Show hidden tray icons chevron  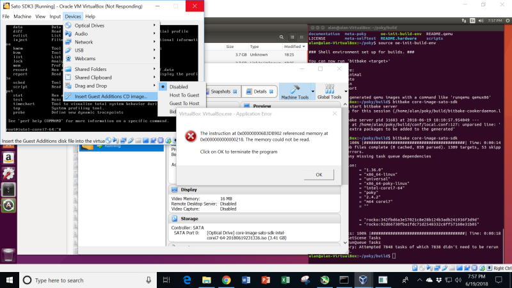coord(420,280)
